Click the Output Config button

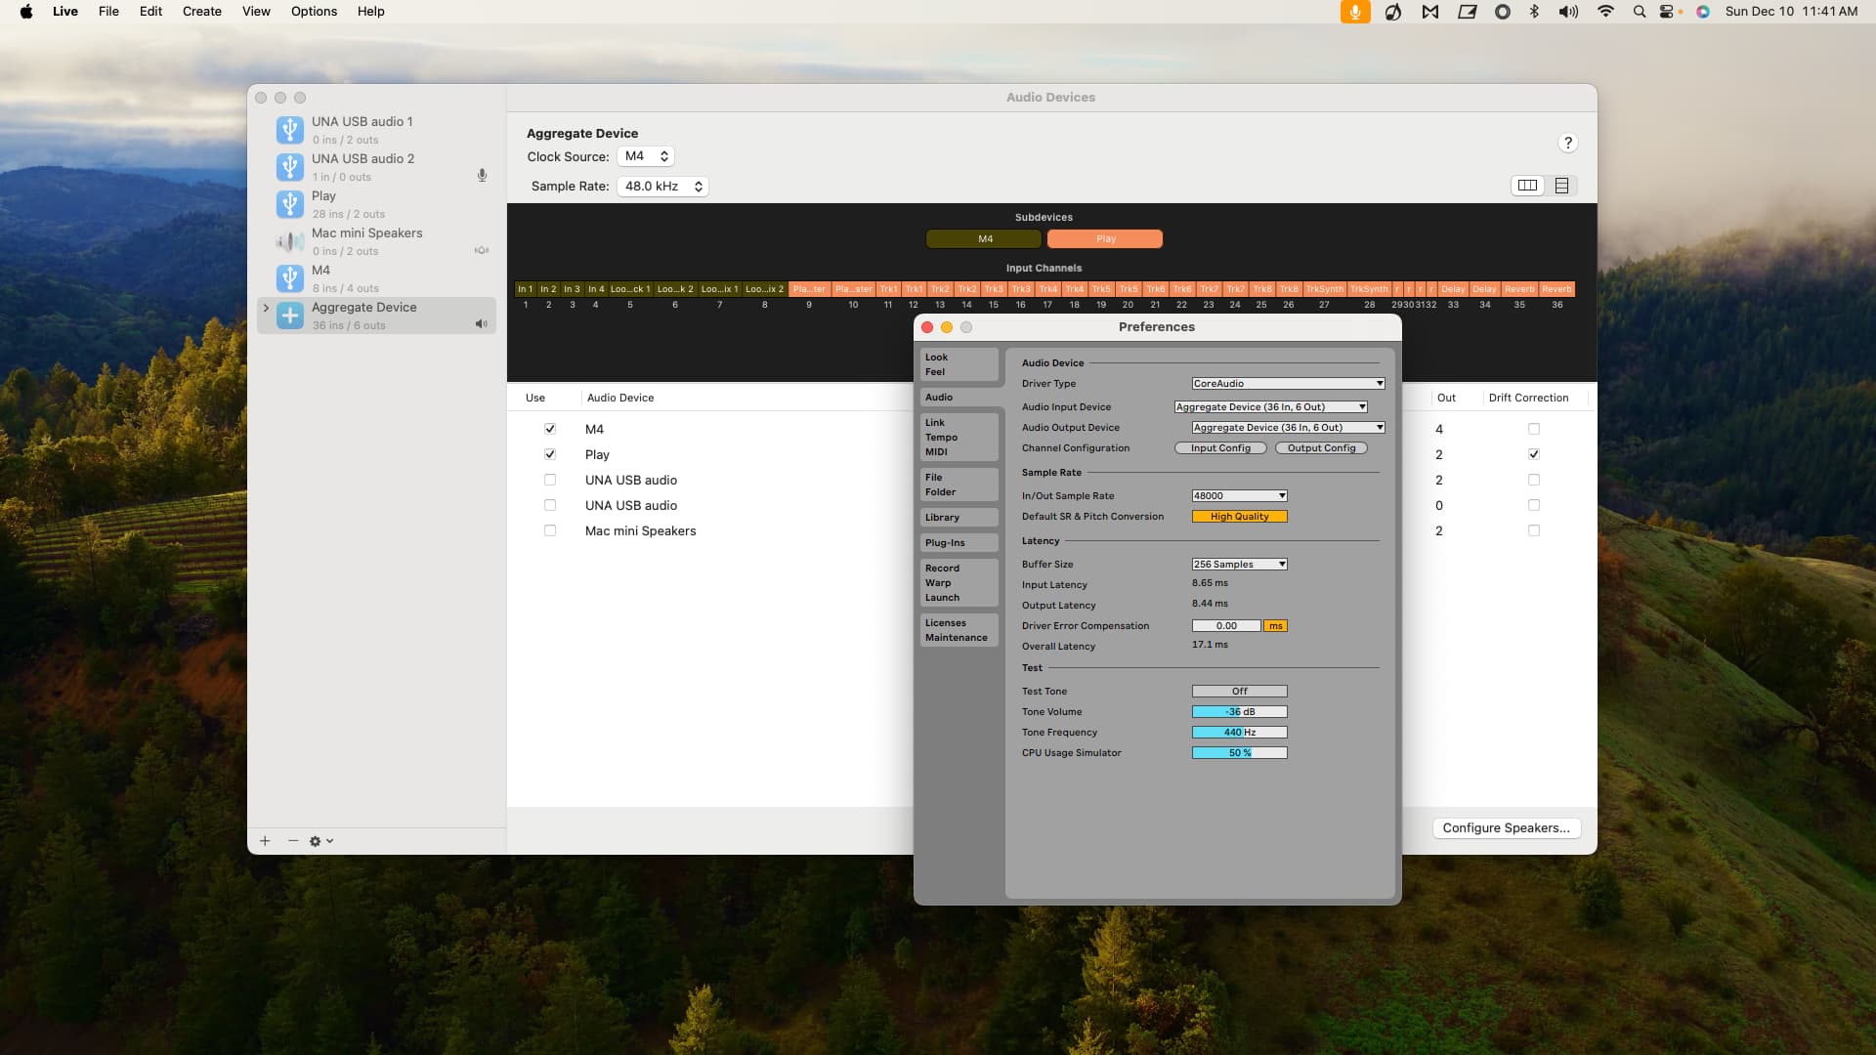pos(1321,448)
